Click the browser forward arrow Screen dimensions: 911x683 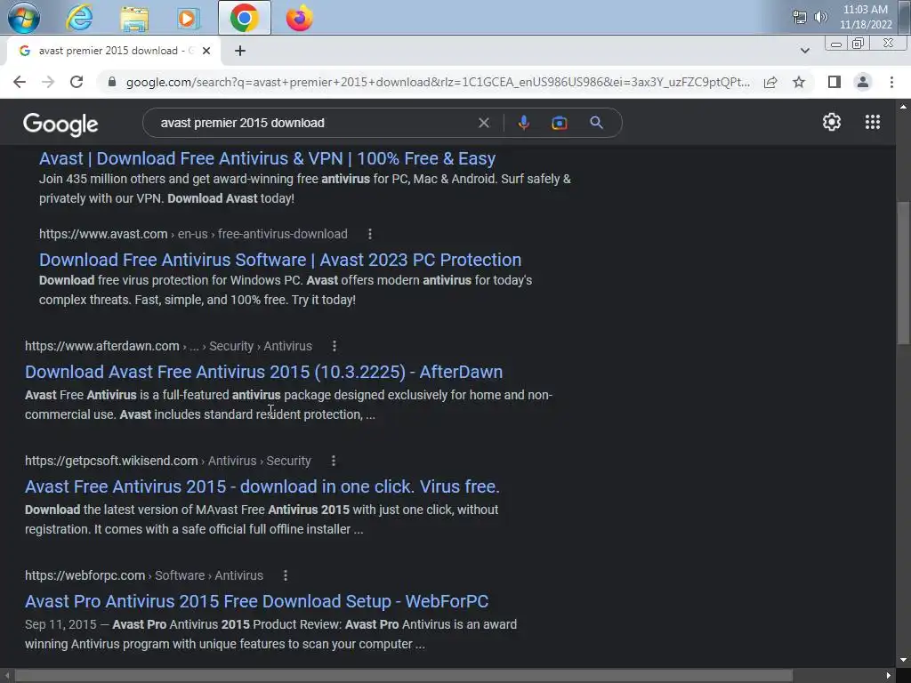(x=48, y=82)
